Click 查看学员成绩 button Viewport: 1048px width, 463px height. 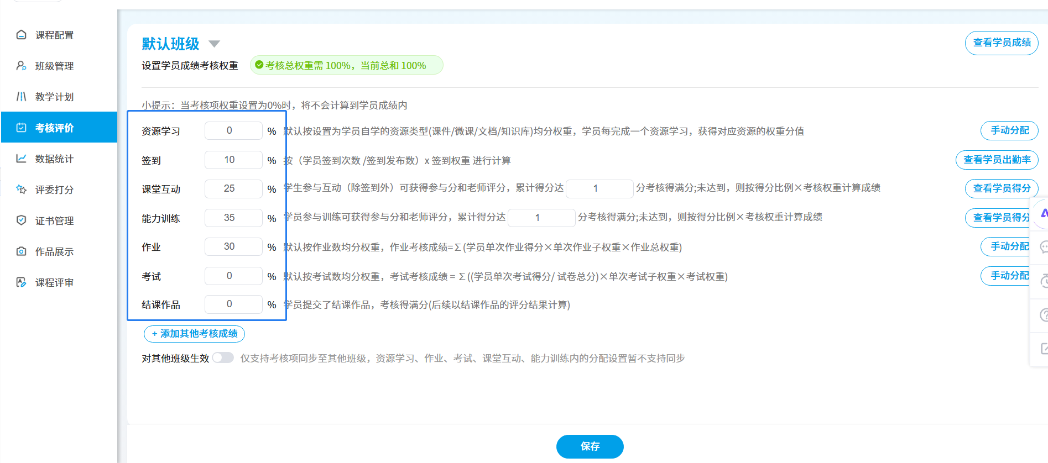click(x=1002, y=43)
